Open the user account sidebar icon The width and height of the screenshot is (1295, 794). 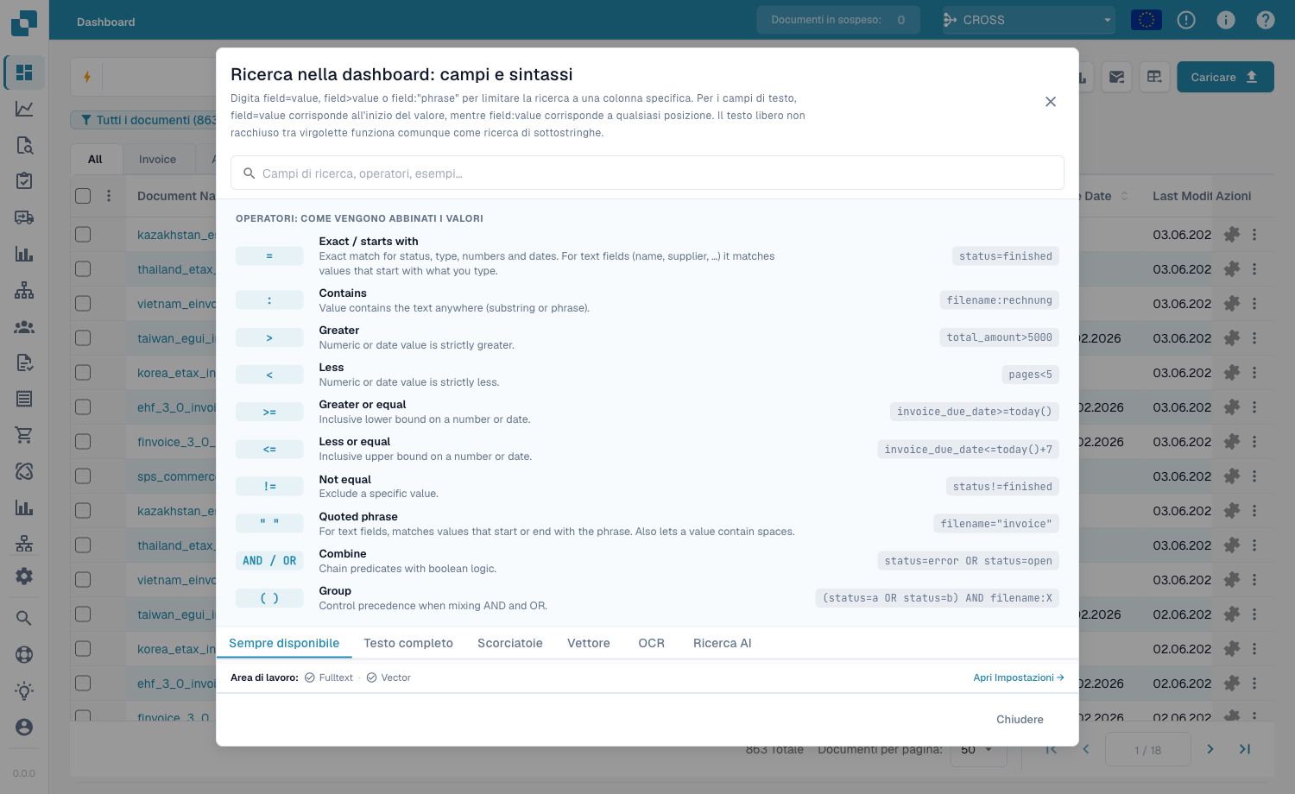24,727
